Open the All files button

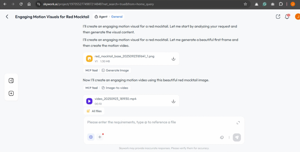tap(94, 111)
